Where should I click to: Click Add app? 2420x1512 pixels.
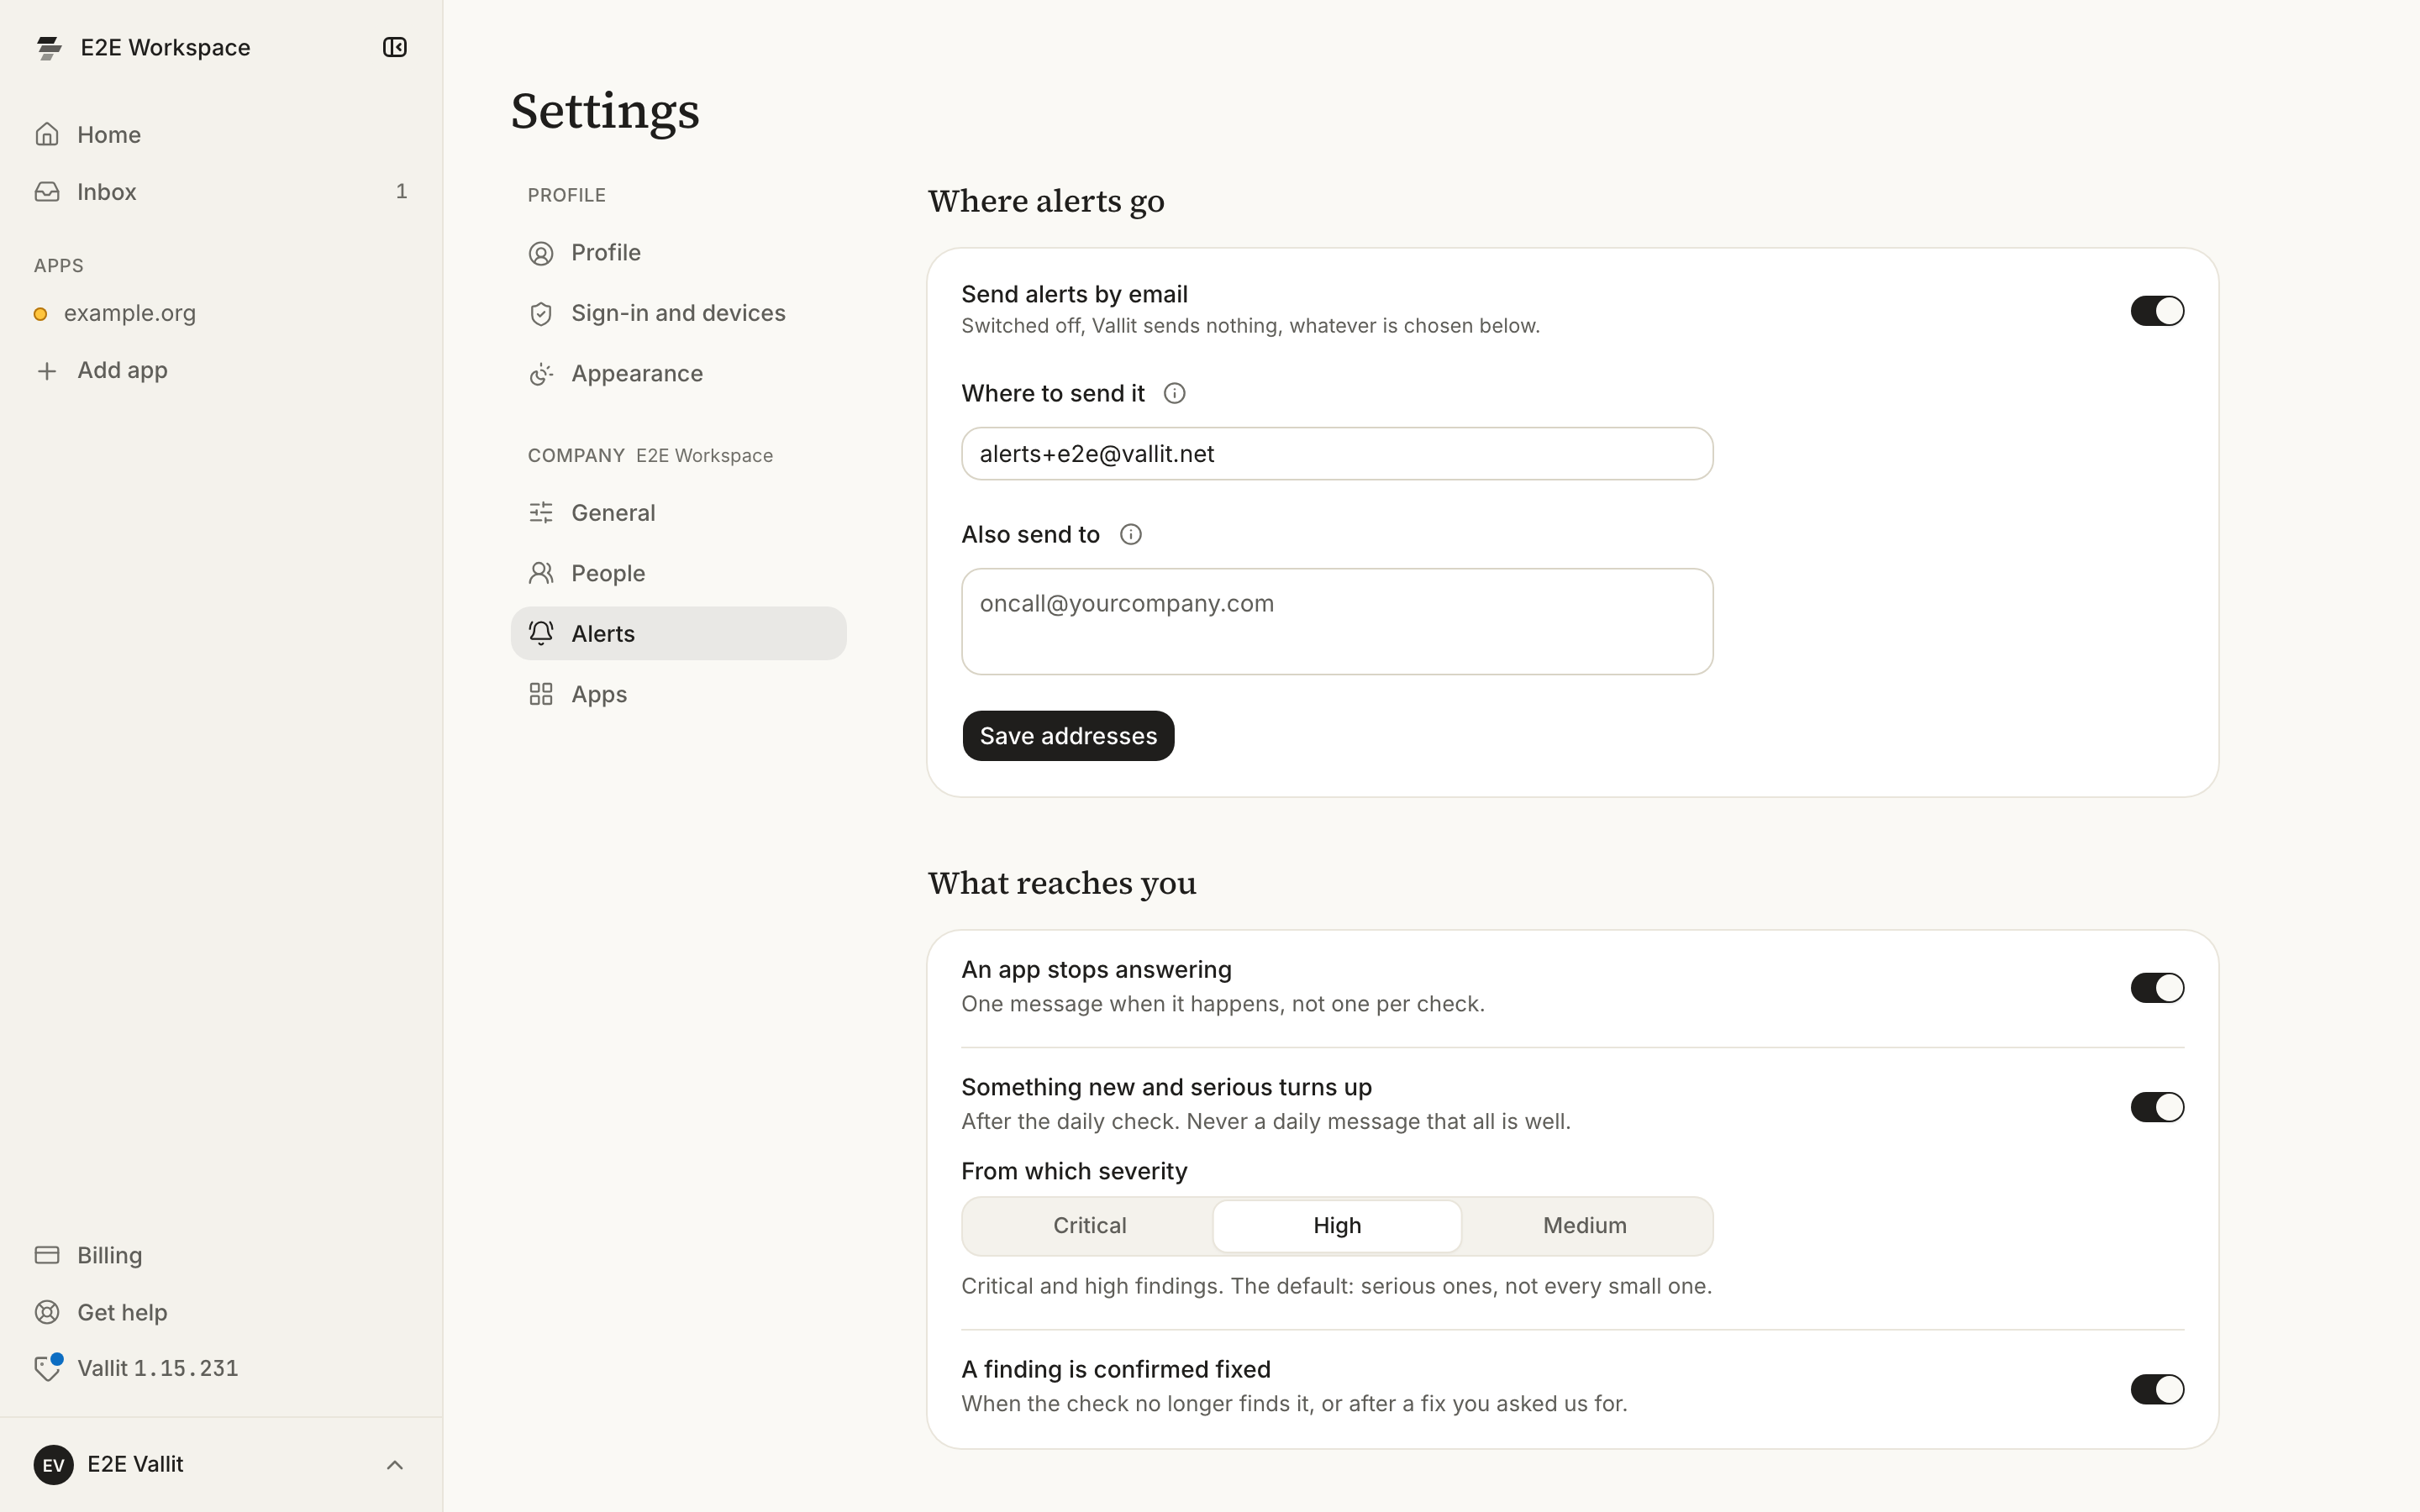point(221,371)
